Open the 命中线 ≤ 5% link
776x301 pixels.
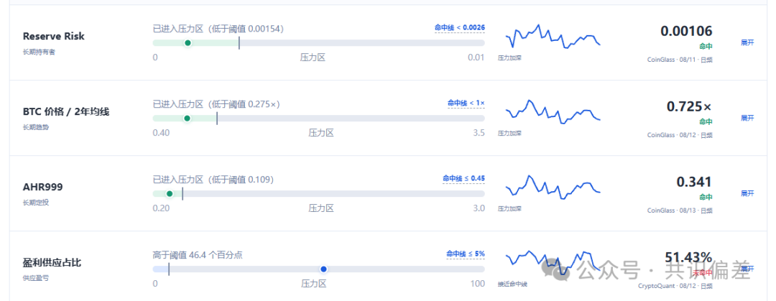click(466, 254)
